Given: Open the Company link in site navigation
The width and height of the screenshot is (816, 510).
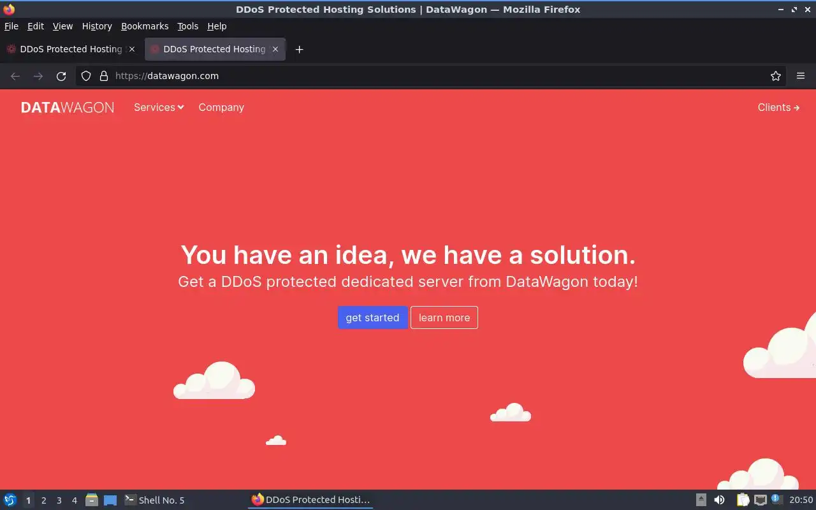Looking at the screenshot, I should point(221,107).
